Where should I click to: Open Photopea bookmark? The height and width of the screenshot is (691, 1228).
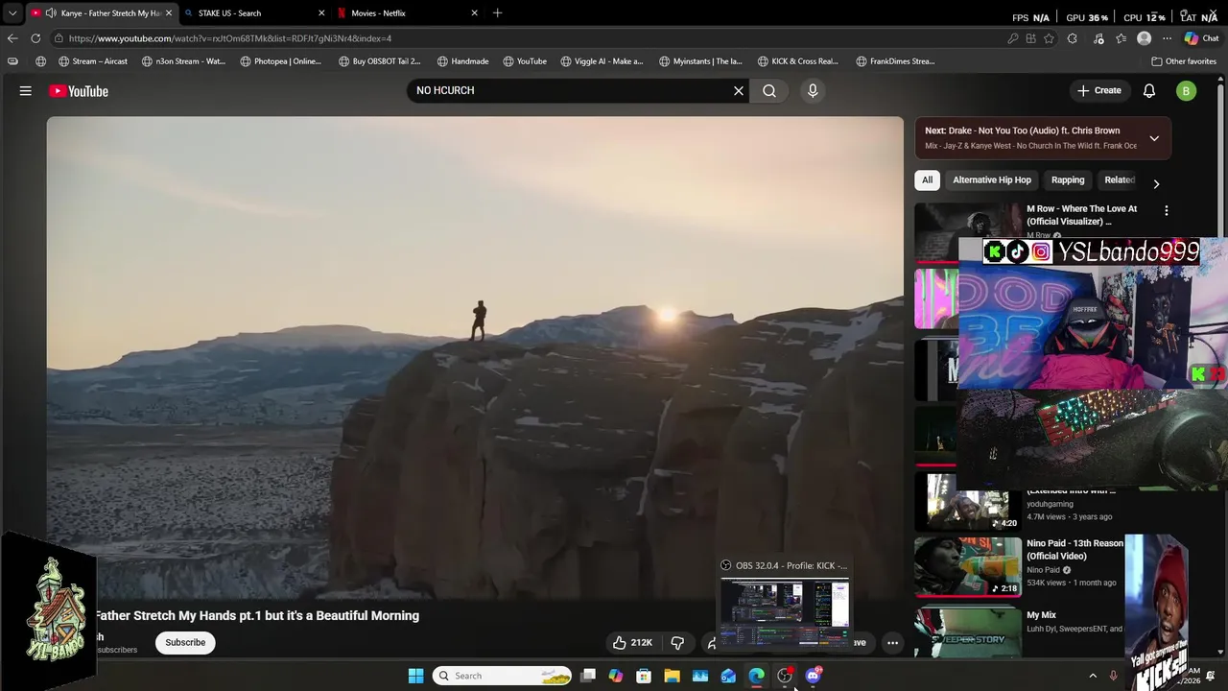tap(281, 61)
